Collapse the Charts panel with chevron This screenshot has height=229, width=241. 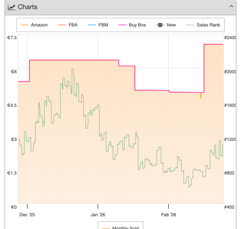pyautogui.click(x=231, y=7)
